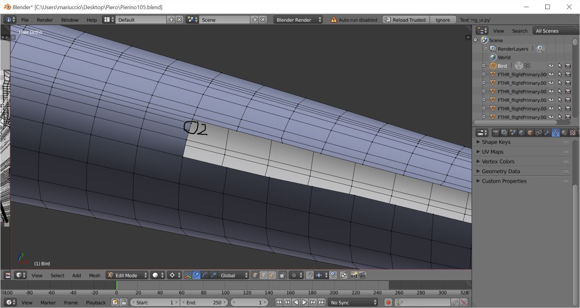Click the End frame field
The width and height of the screenshot is (580, 308).
pyautogui.click(x=205, y=302)
